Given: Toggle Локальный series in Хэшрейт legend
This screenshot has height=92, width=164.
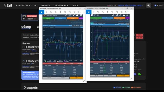Looking at the screenshot, I should pyautogui.click(x=136, y=87).
